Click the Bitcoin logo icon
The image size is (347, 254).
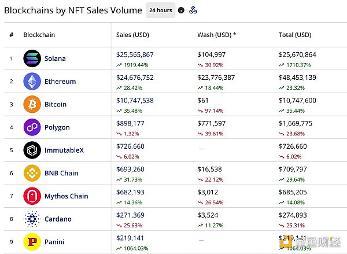32,104
